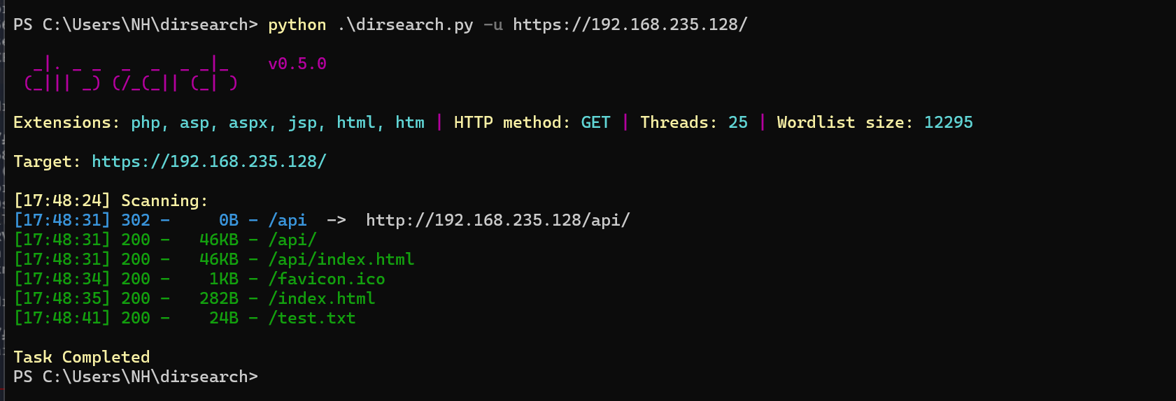Click the bottom PowerShell prompt line
The image size is (1176, 401).
pyautogui.click(x=136, y=377)
